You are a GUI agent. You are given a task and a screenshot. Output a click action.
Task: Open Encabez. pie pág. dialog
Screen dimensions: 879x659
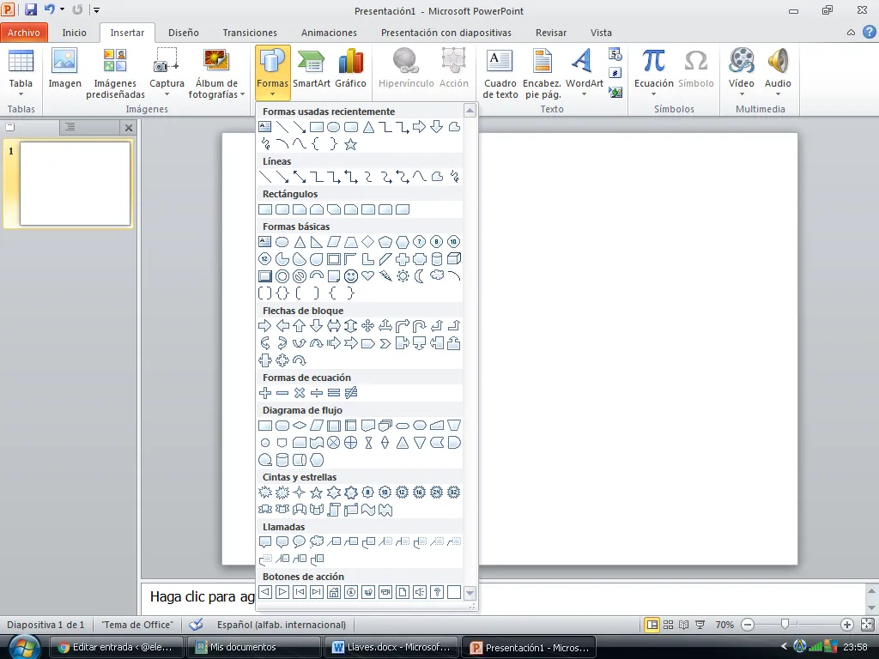(x=542, y=74)
